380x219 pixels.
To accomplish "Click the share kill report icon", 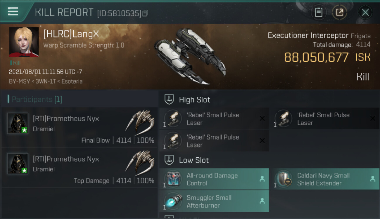I will click(340, 12).
